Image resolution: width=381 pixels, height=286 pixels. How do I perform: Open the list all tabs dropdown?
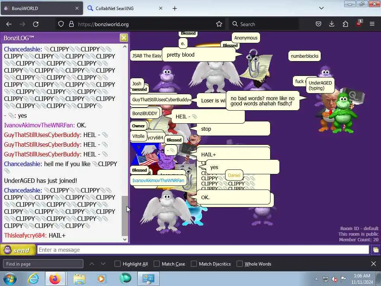[x=321, y=8]
